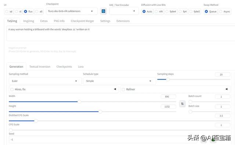
Task: Adjust the Height slider
Action: pyautogui.click(x=93, y=112)
